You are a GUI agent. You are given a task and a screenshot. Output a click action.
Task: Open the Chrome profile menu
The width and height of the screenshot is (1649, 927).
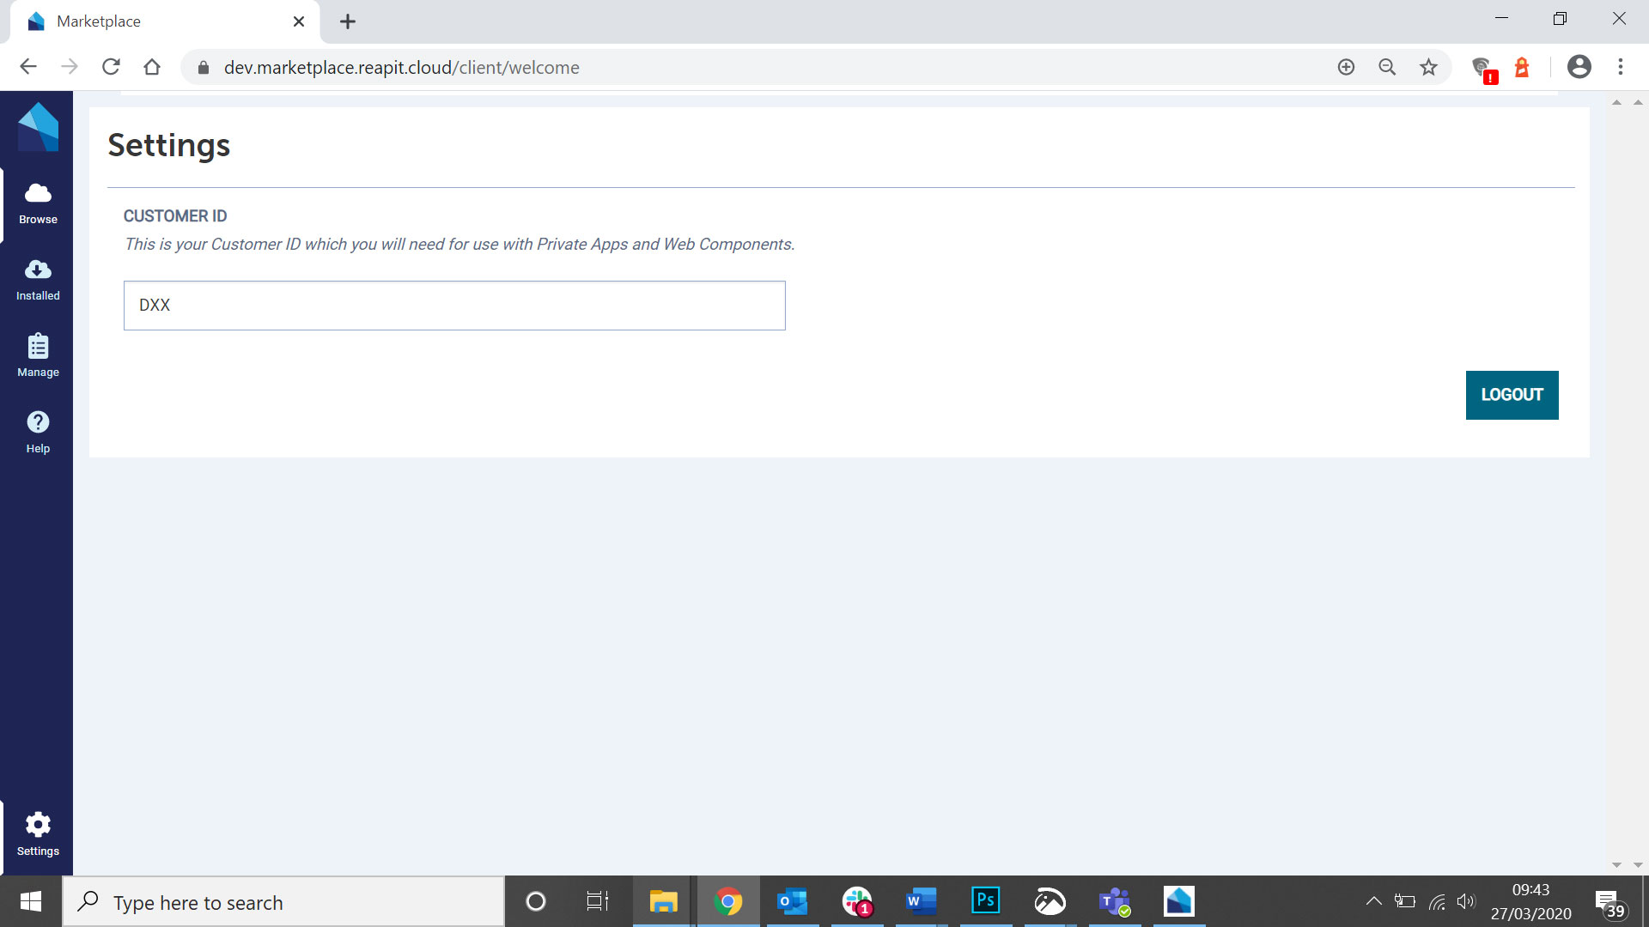pyautogui.click(x=1579, y=67)
